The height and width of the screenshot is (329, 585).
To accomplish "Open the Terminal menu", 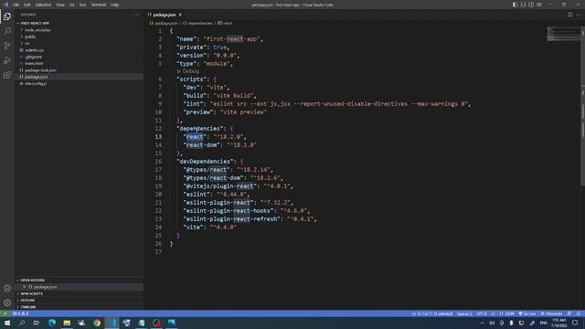I will point(98,5).
